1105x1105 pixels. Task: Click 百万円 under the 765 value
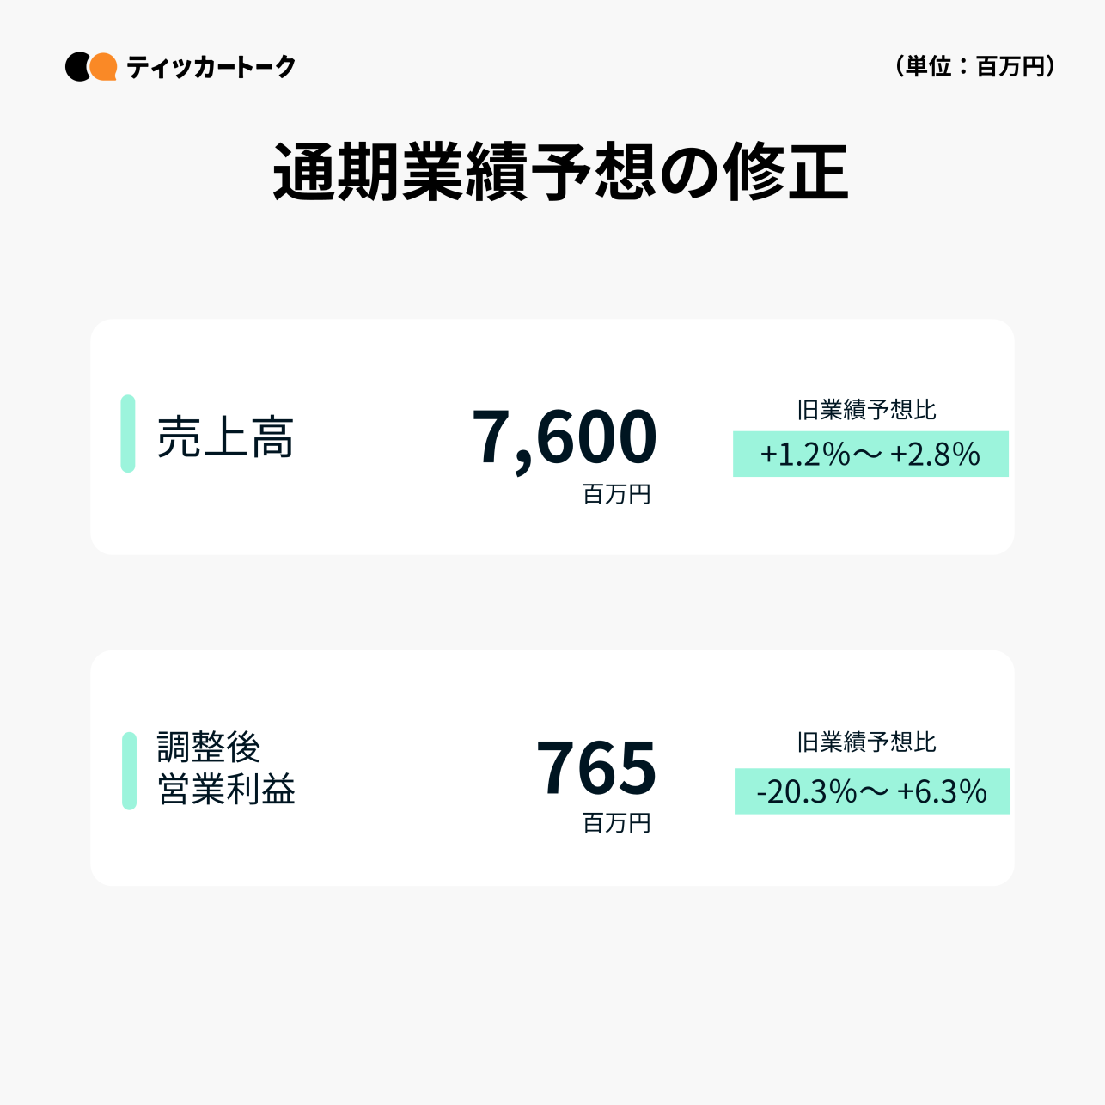coord(616,823)
